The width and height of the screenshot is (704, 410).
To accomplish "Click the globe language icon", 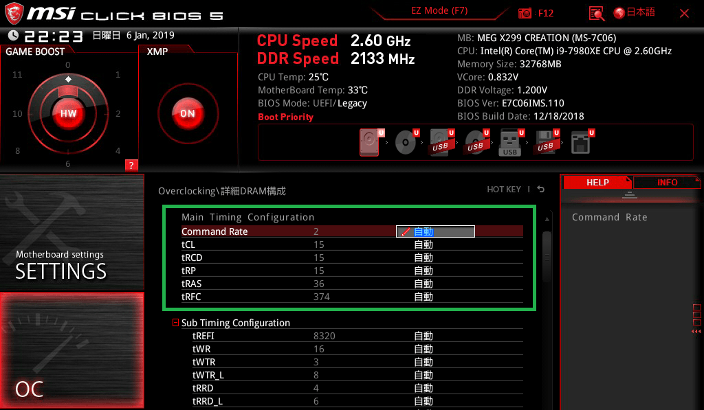I will (619, 13).
